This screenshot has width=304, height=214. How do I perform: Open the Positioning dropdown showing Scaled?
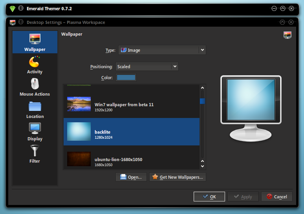click(x=147, y=67)
